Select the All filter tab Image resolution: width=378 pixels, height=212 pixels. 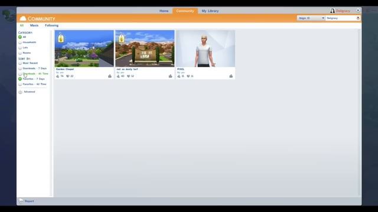click(x=22, y=25)
